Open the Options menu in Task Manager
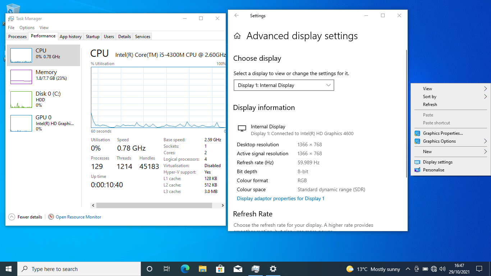Screen dimensions: 491x276 click(x=27, y=28)
